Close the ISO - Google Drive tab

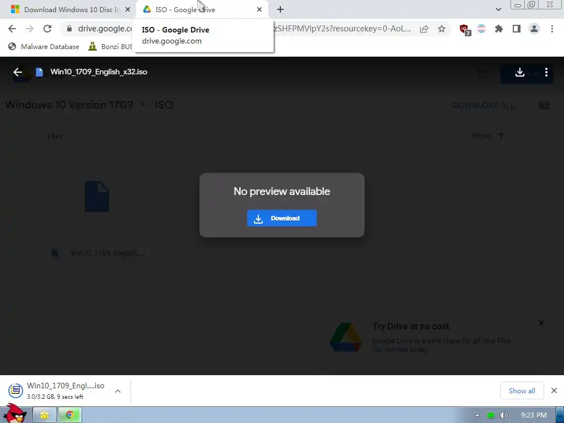coord(259,9)
